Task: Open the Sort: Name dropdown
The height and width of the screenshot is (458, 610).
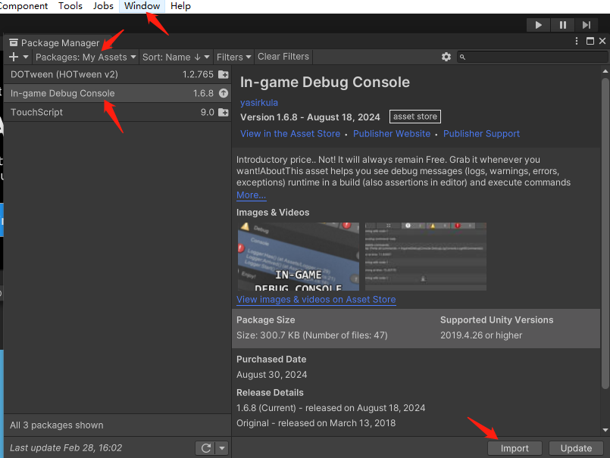Action: tap(176, 57)
